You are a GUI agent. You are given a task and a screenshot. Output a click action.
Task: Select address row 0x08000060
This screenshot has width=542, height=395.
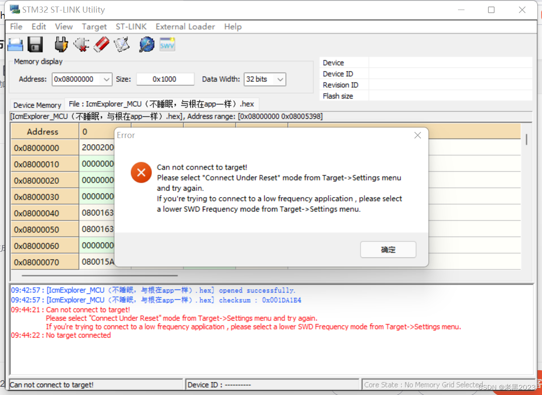click(x=45, y=246)
